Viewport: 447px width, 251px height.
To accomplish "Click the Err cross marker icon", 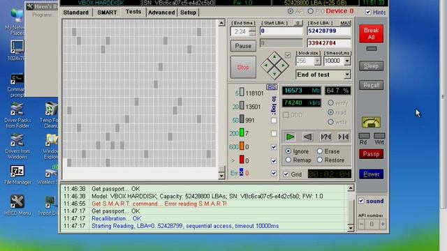I will (x=242, y=172).
